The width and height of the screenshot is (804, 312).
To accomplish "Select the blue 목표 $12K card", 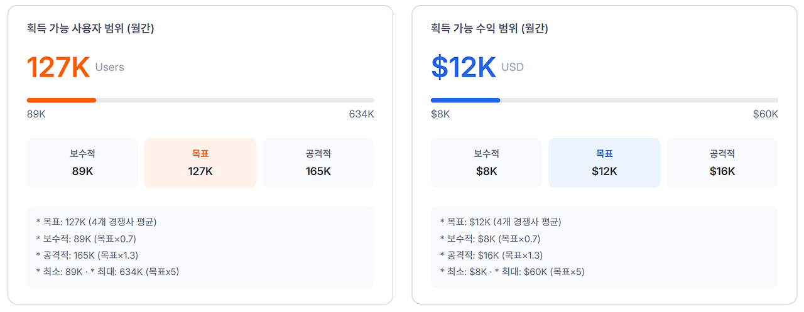I will (604, 163).
